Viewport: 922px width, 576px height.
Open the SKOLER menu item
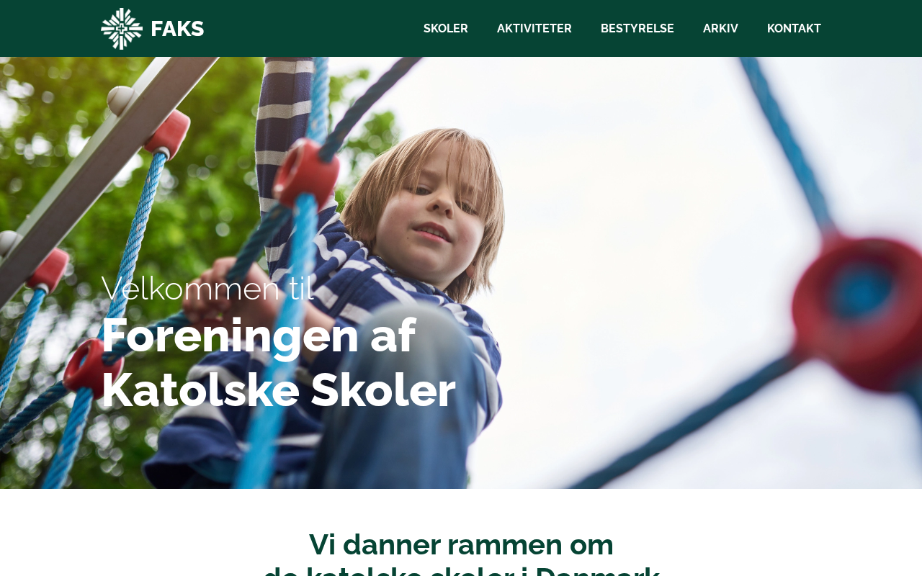click(446, 29)
